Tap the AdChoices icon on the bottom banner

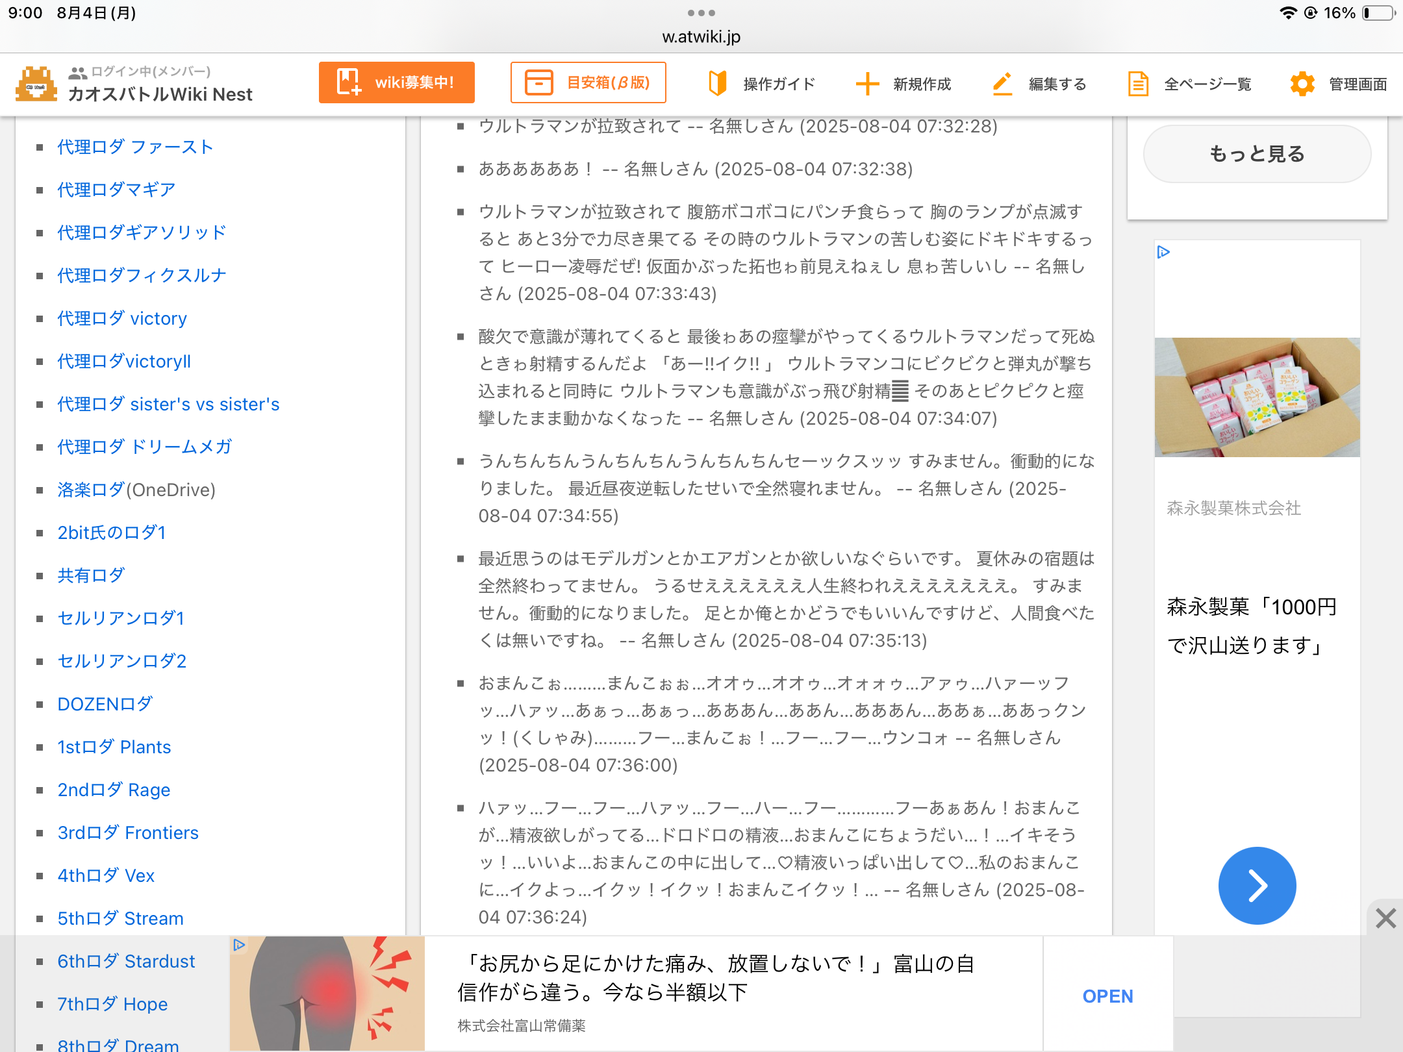click(x=239, y=945)
